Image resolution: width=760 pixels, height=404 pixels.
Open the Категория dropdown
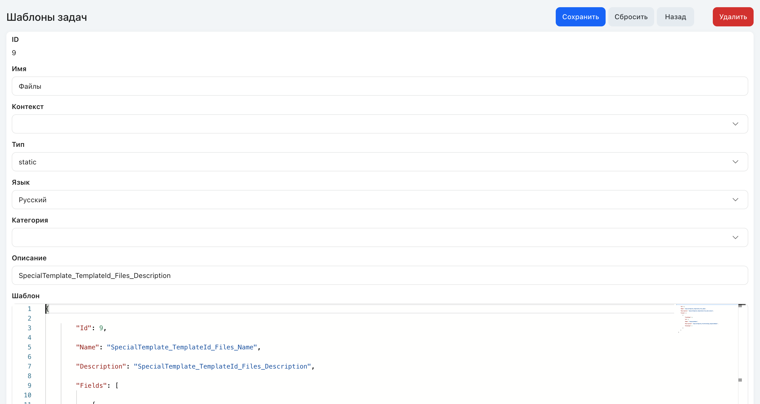click(380, 237)
